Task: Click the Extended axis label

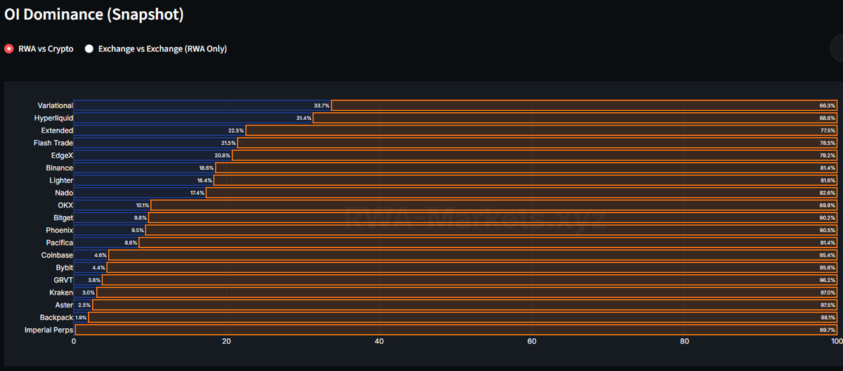Action: 57,130
